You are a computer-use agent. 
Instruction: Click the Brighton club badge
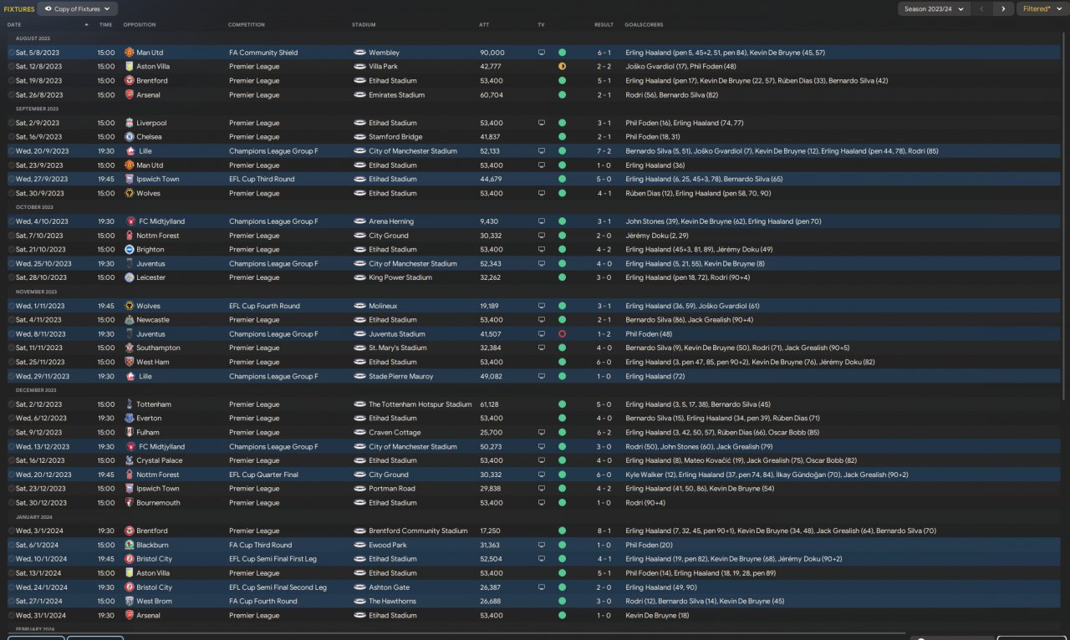point(130,250)
